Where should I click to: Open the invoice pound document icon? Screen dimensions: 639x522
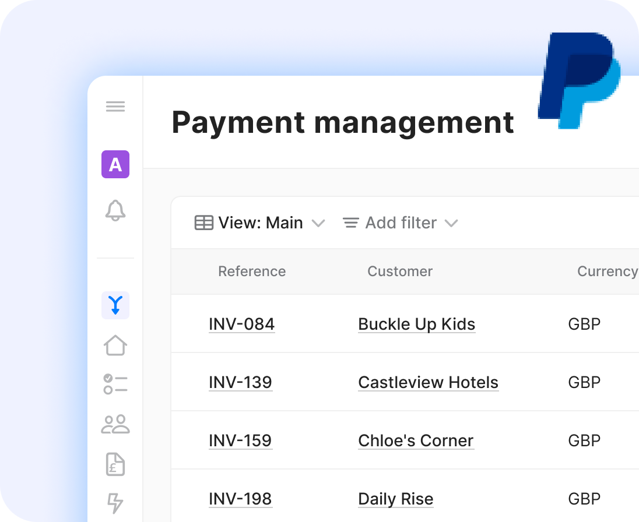(115, 464)
